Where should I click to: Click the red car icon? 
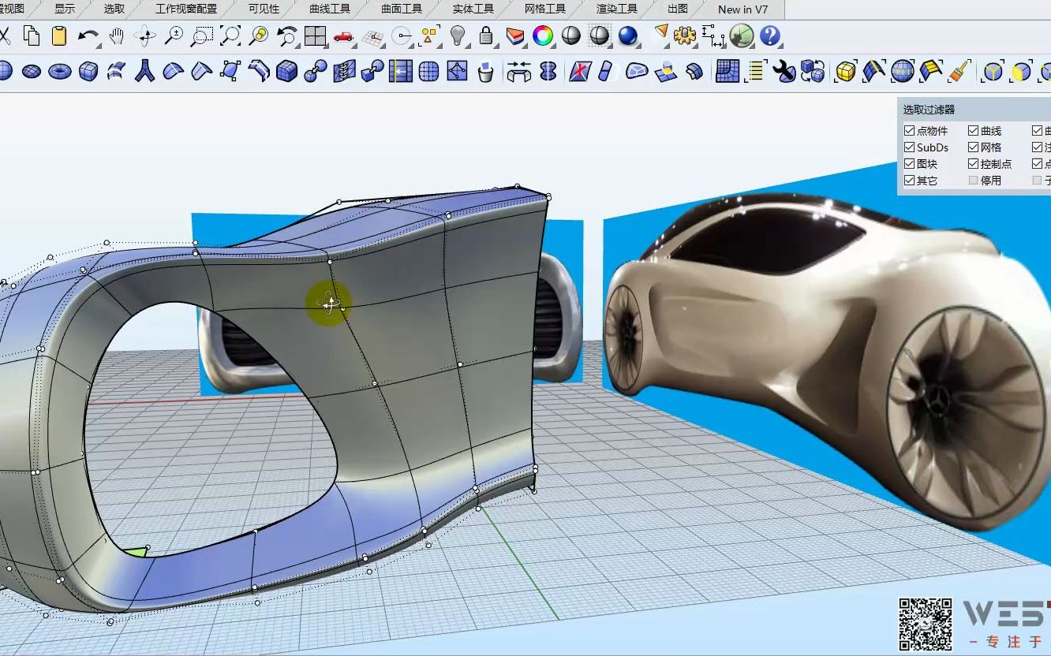point(343,36)
